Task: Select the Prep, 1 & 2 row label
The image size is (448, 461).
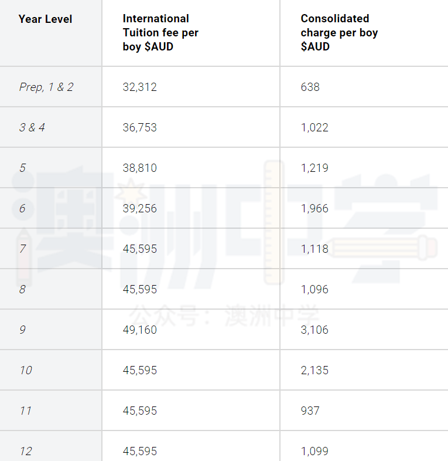Action: (46, 87)
